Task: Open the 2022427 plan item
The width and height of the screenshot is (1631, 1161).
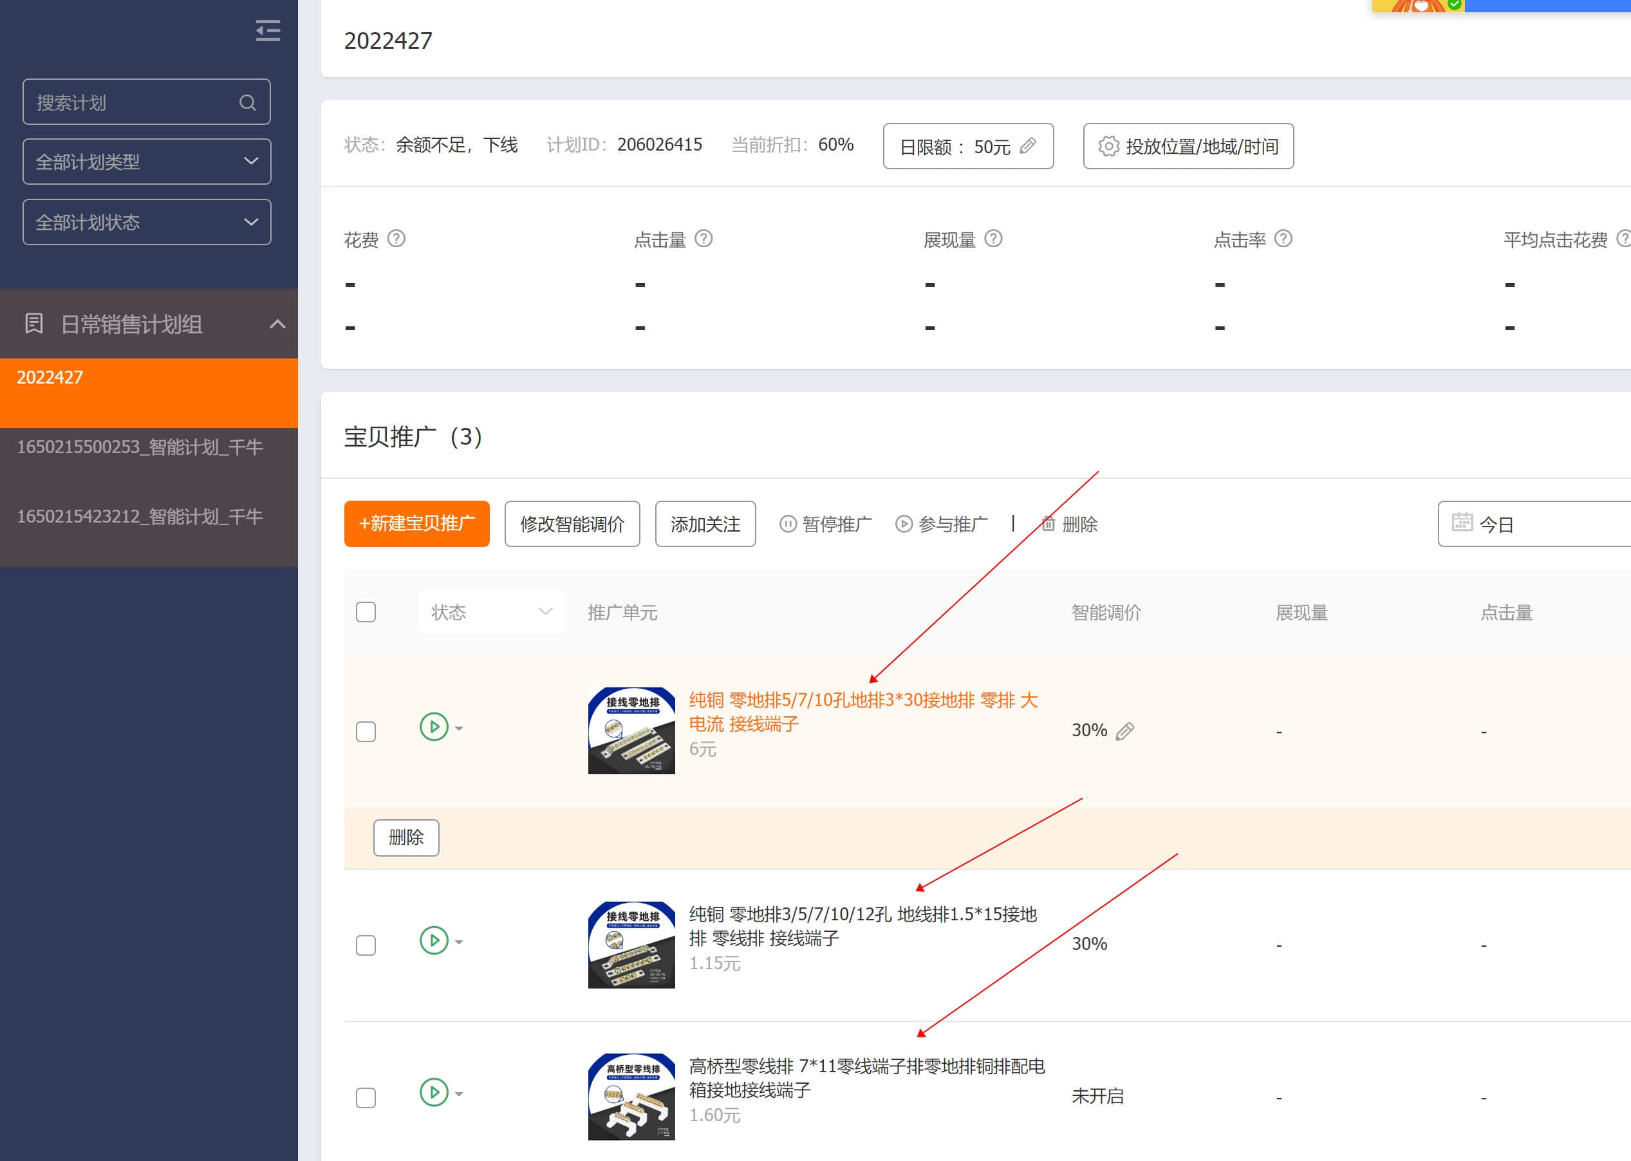Action: coord(50,378)
